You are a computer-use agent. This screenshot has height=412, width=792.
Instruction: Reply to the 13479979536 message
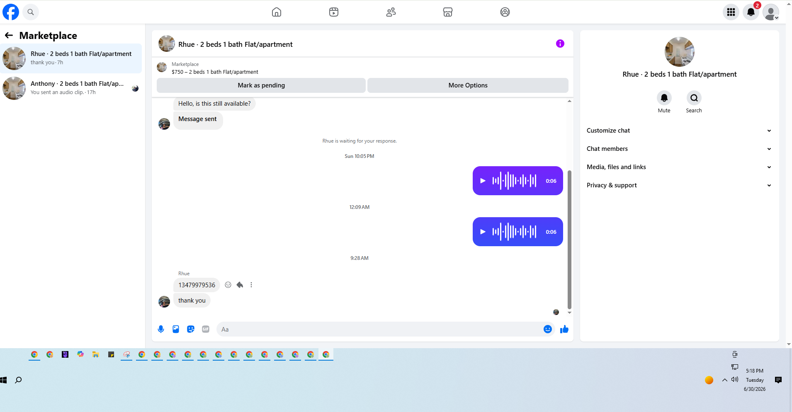tap(240, 285)
